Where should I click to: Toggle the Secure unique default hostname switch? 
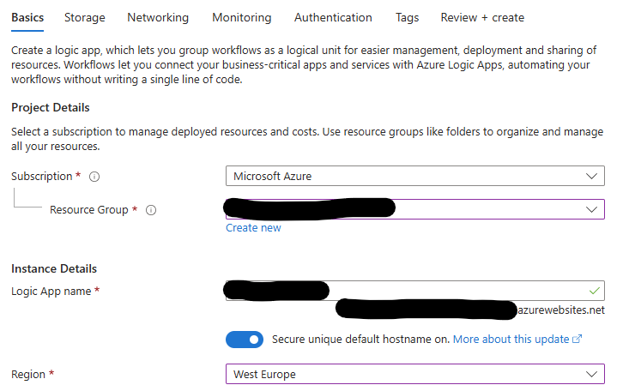point(245,340)
